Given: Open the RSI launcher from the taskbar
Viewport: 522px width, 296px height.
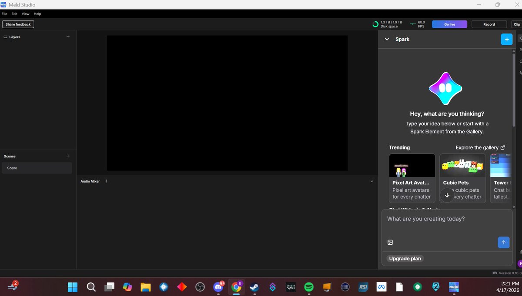Looking at the screenshot, I should pos(364,287).
